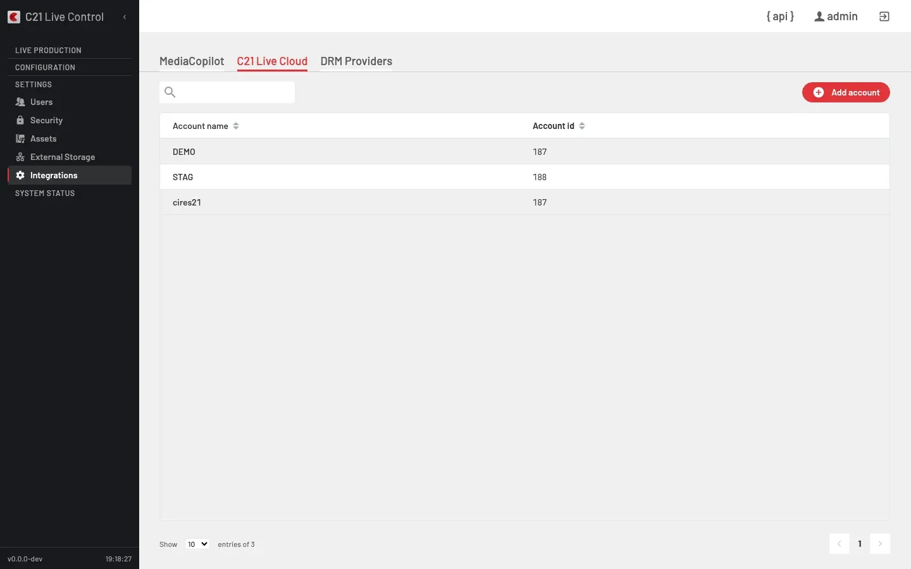Click the Add account button
Image resolution: width=911 pixels, height=569 pixels.
(846, 92)
